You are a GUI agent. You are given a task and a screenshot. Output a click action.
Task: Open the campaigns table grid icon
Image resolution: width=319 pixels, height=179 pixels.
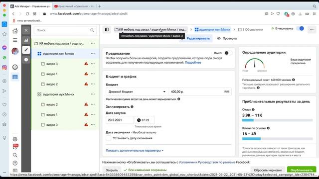[15, 77]
